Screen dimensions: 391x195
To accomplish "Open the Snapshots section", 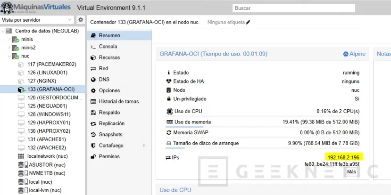I will 119,135.
